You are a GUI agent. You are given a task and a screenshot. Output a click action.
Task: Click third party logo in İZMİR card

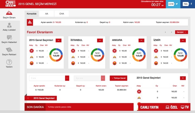click(x=156, y=63)
